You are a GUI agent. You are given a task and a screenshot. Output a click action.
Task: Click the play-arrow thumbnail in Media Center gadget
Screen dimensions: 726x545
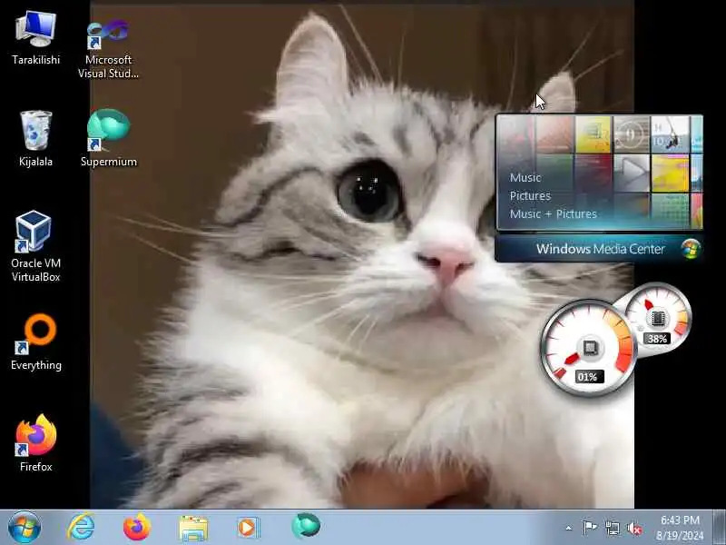[x=632, y=173]
